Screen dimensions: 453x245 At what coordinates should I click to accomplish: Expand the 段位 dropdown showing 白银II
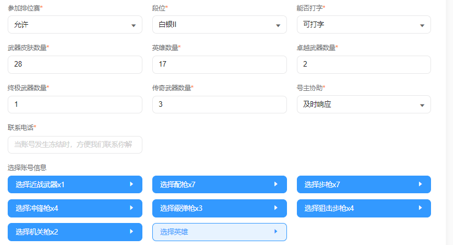point(219,25)
